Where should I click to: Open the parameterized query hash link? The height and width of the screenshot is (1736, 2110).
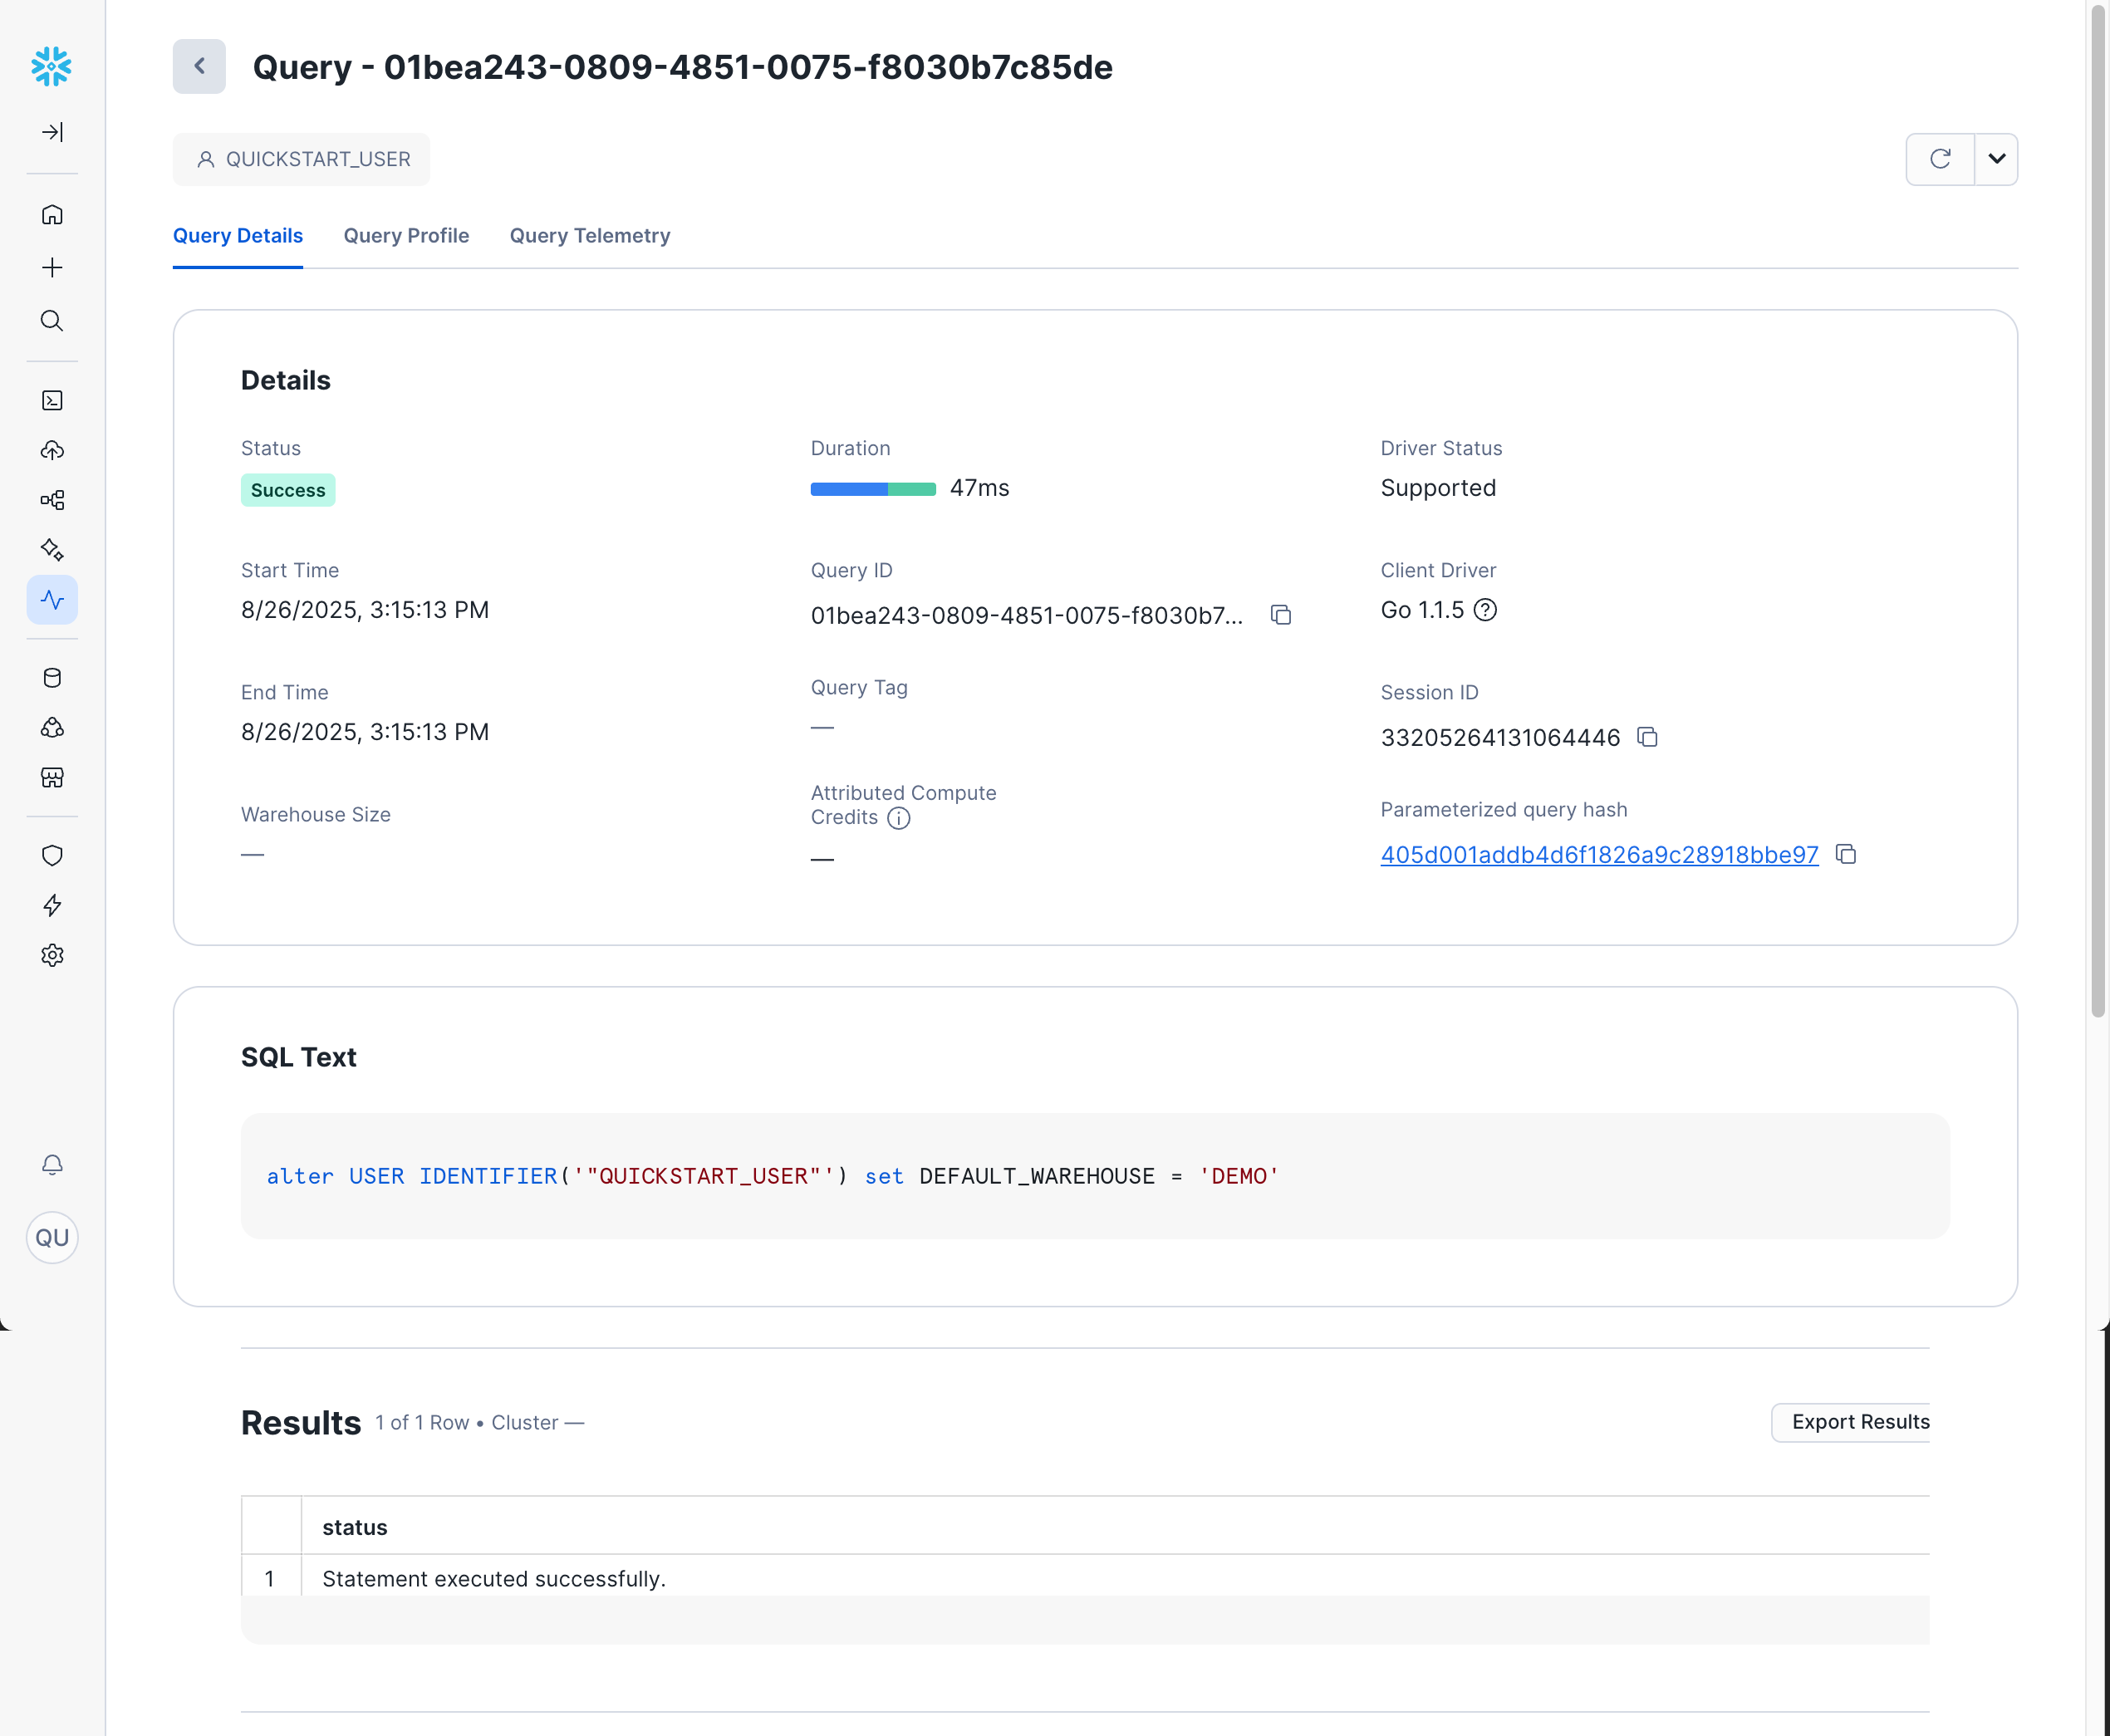tap(1598, 855)
